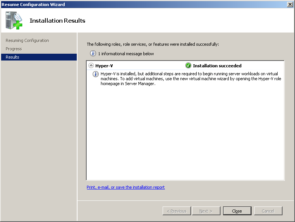
Task: Click the disabled Next button
Action: tap(206, 211)
